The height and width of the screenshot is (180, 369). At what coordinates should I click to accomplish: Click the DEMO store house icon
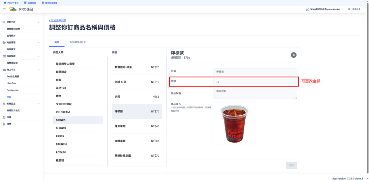[x=307, y=9]
